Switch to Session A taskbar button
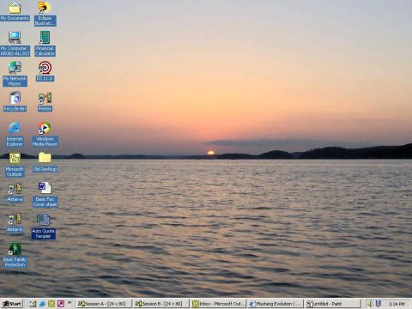 pos(104,304)
